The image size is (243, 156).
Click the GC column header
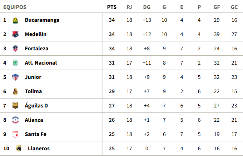pos(234,7)
